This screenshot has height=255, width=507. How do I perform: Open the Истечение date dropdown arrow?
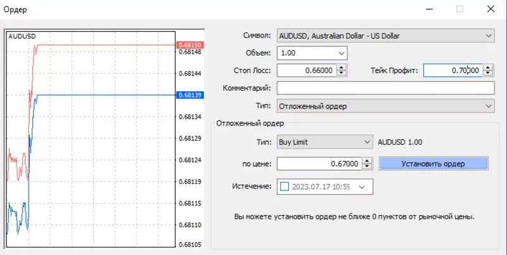362,187
